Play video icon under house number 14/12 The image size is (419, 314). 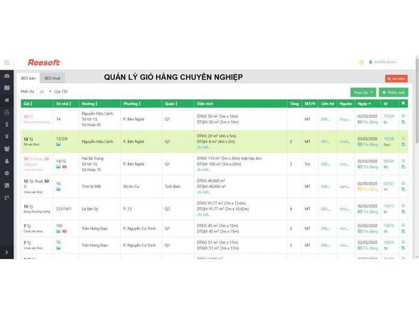[65, 167]
